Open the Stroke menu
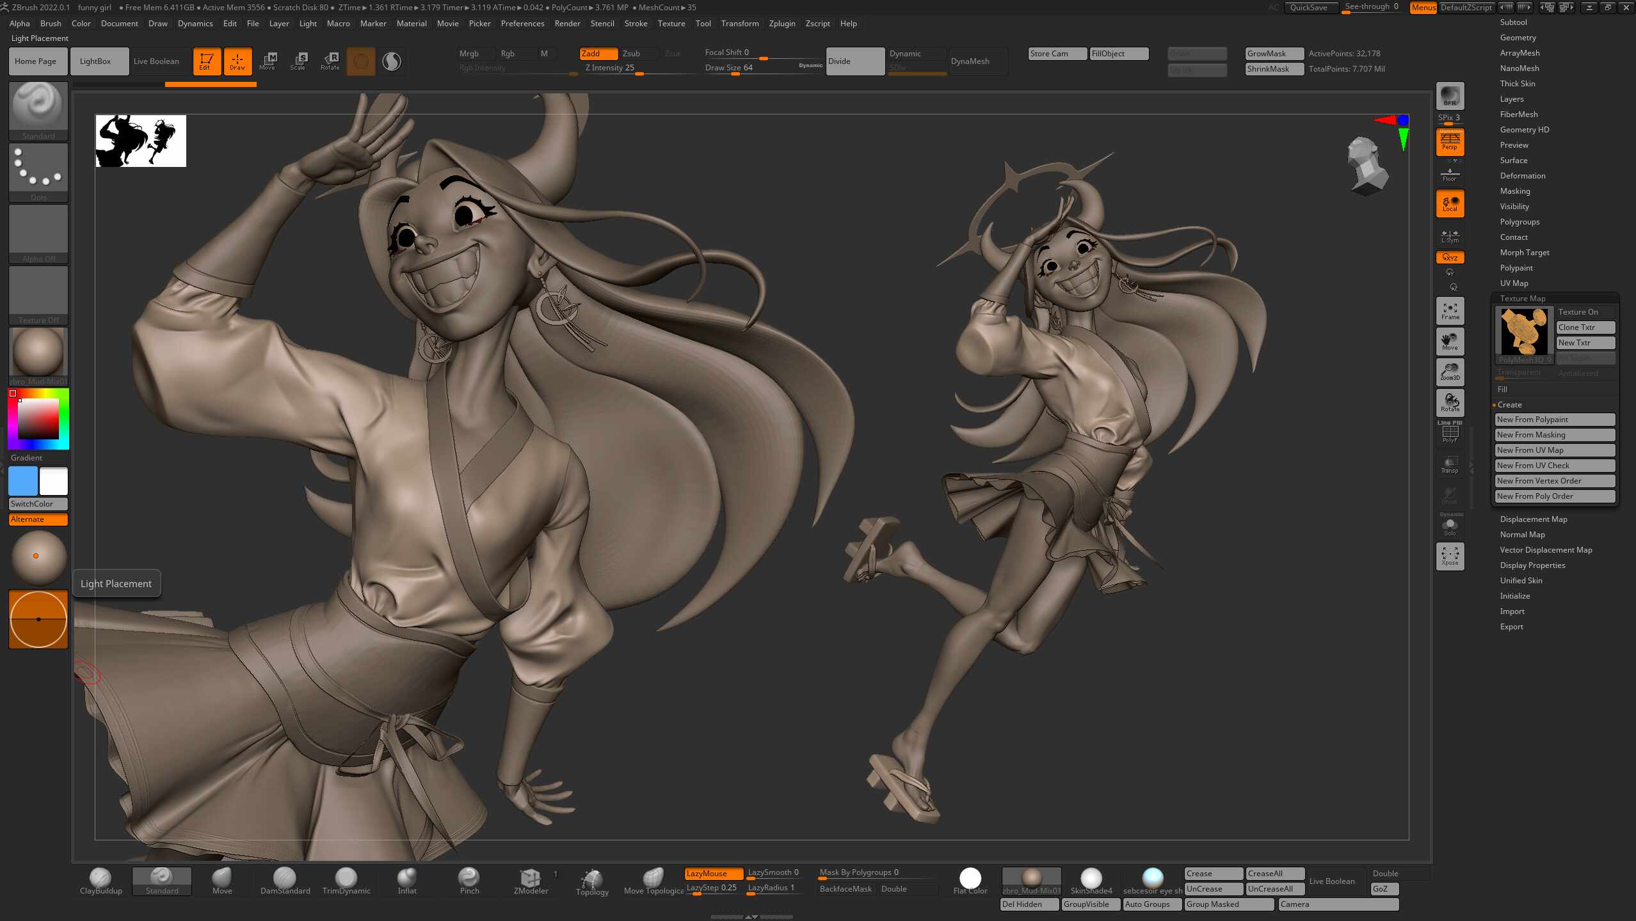Viewport: 1636px width, 921px height. 636,24
